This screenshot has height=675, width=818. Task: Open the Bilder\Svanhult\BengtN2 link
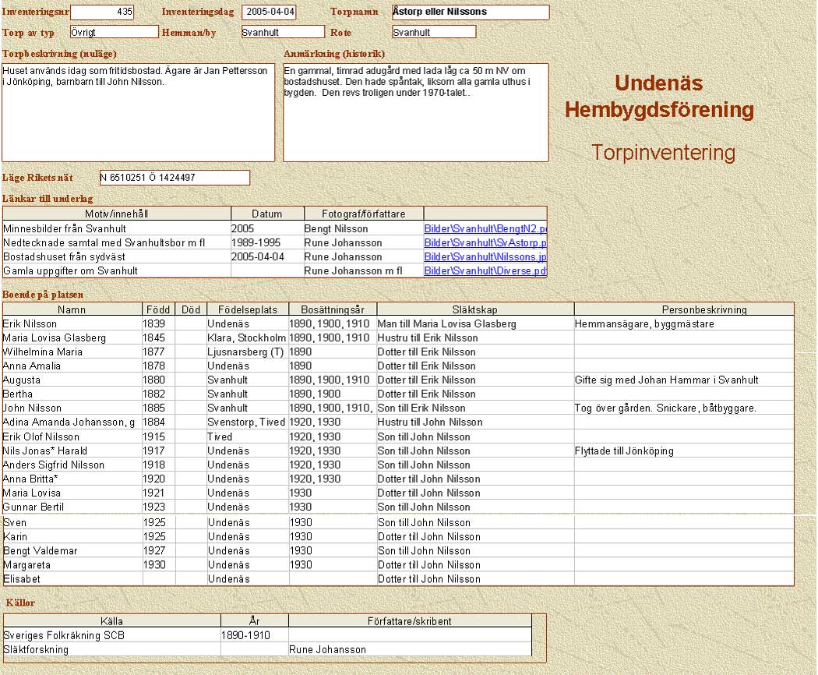[485, 229]
